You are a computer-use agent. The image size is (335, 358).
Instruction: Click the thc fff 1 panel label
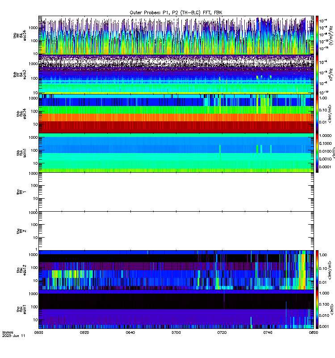(x=21, y=192)
